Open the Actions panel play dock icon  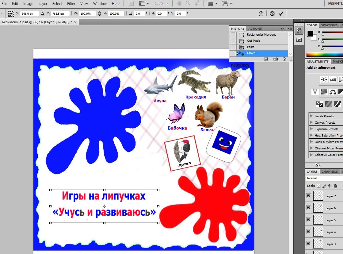299,40
